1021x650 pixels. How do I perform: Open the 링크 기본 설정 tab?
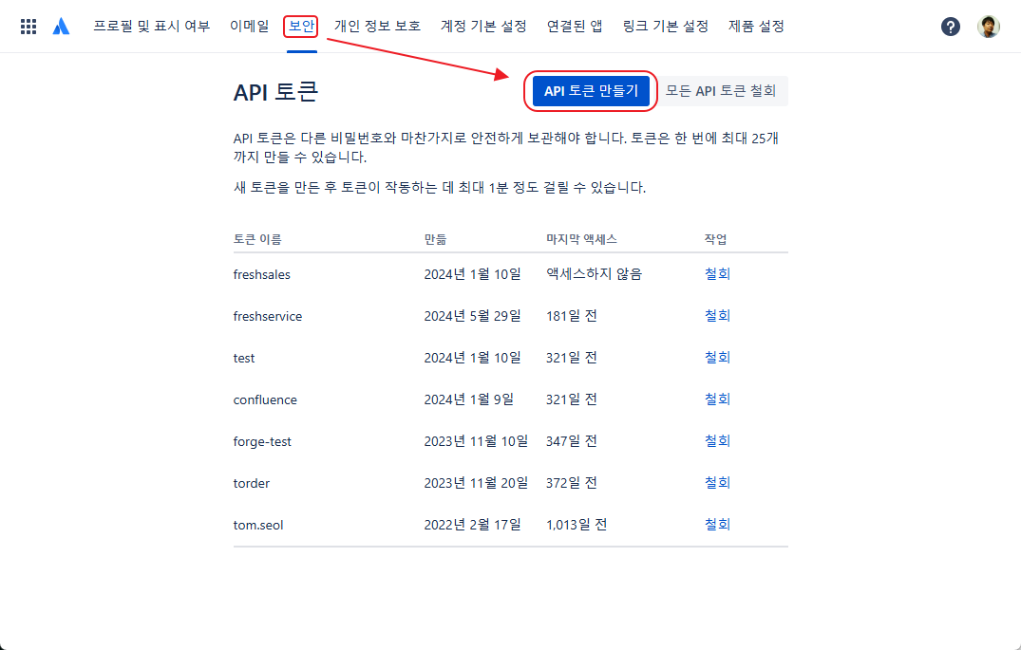pos(666,27)
